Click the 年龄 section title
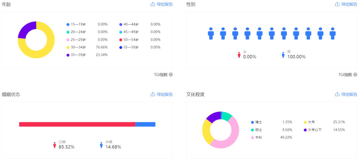360x161 pixels. [6, 4]
